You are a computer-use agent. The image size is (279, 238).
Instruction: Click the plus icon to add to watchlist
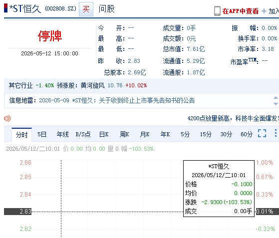pos(264,11)
